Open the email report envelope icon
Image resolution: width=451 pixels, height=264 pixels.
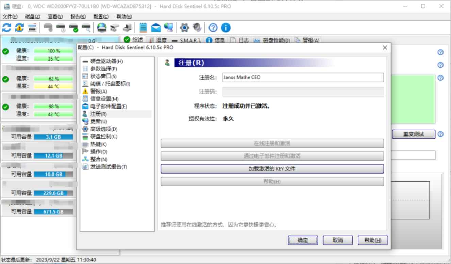(x=155, y=28)
